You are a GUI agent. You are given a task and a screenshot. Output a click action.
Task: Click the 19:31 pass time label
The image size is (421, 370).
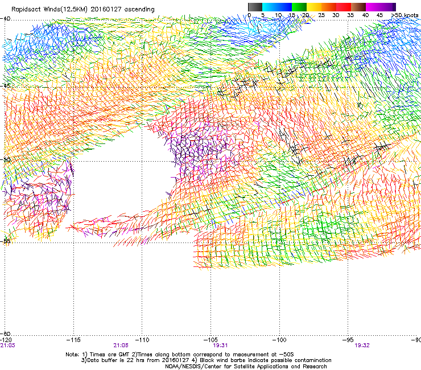[x=220, y=346]
